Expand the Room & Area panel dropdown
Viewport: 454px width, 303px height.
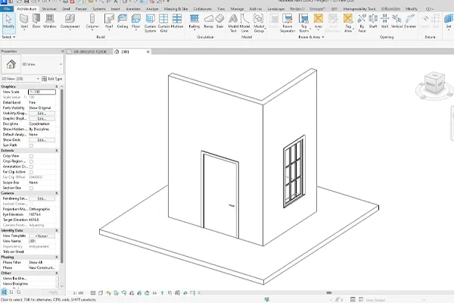click(311, 37)
